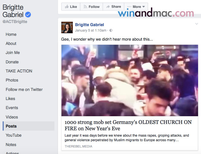
Task: Open the Events sidebar item
Action: pyautogui.click(x=12, y=108)
